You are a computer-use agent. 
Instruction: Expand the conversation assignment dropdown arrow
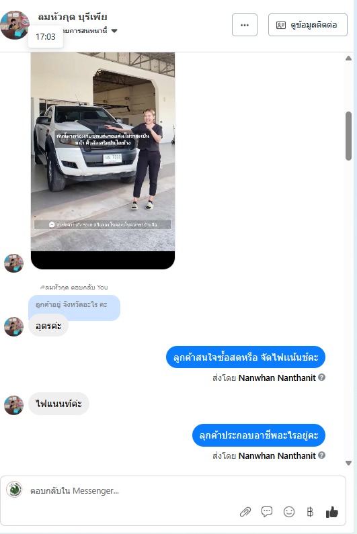click(x=114, y=31)
